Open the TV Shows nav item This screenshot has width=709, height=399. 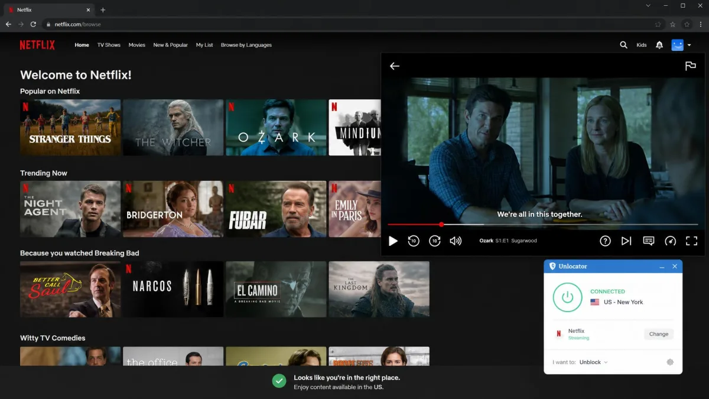tap(109, 45)
